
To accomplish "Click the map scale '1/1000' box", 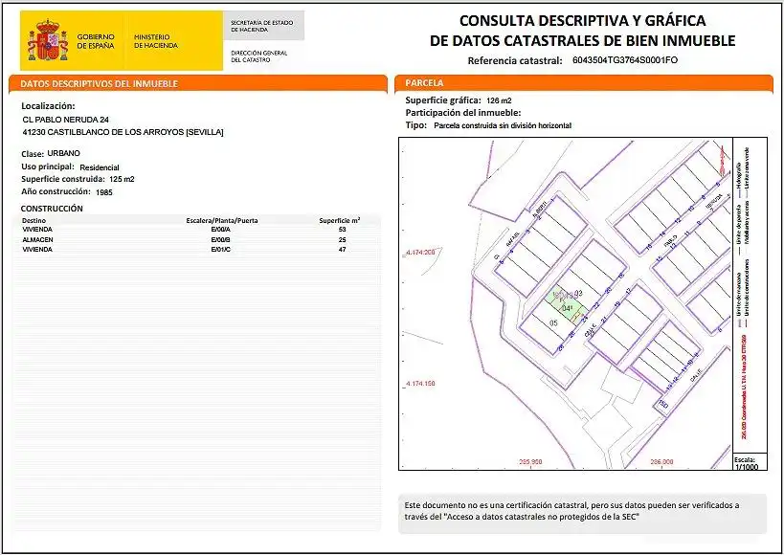I will pyautogui.click(x=750, y=463).
